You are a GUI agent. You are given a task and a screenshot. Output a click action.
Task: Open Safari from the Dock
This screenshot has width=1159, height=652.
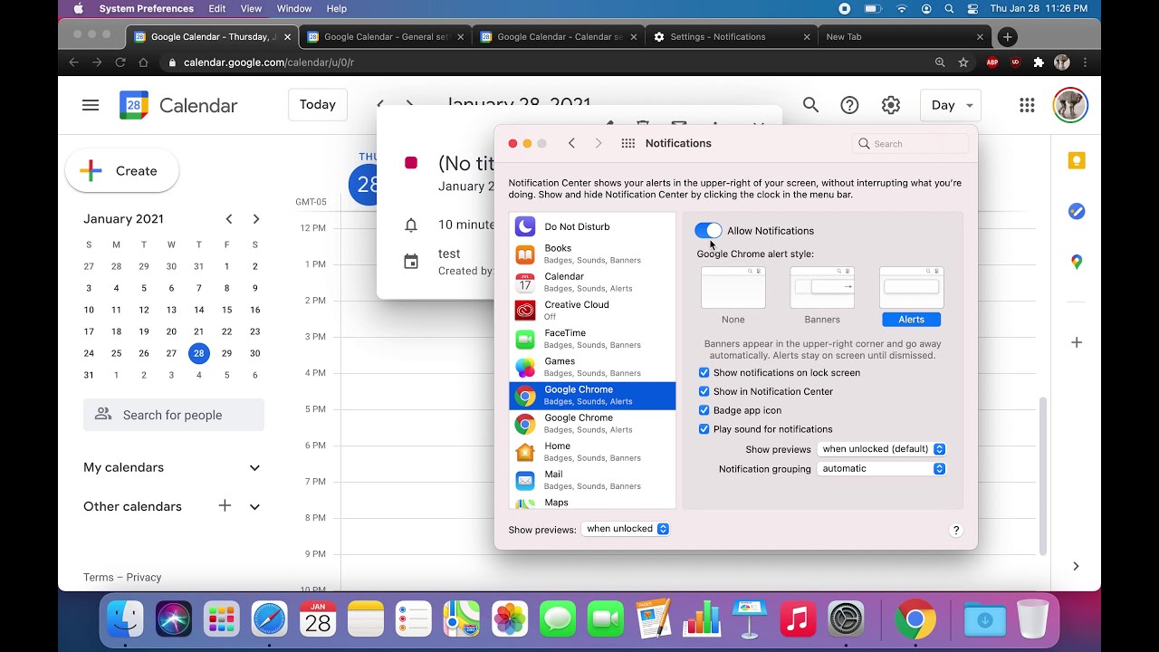click(x=269, y=619)
